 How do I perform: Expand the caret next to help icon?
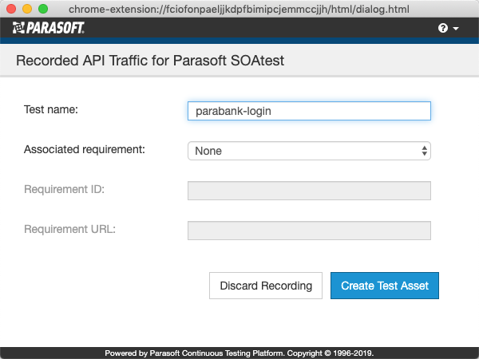coord(456,29)
